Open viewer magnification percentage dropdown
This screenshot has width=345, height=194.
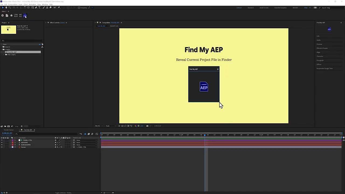[x=99, y=126]
